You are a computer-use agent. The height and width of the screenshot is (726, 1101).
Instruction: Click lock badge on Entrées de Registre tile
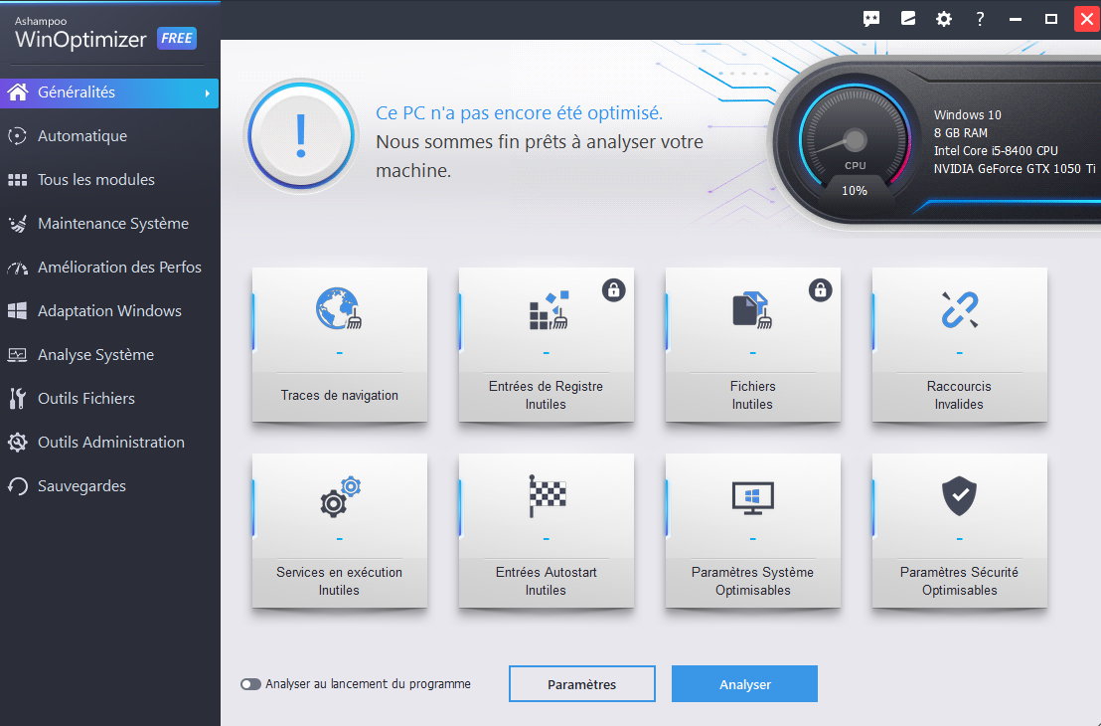(613, 290)
